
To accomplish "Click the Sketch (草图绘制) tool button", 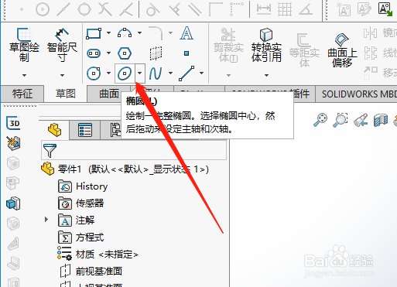I will point(24,45).
